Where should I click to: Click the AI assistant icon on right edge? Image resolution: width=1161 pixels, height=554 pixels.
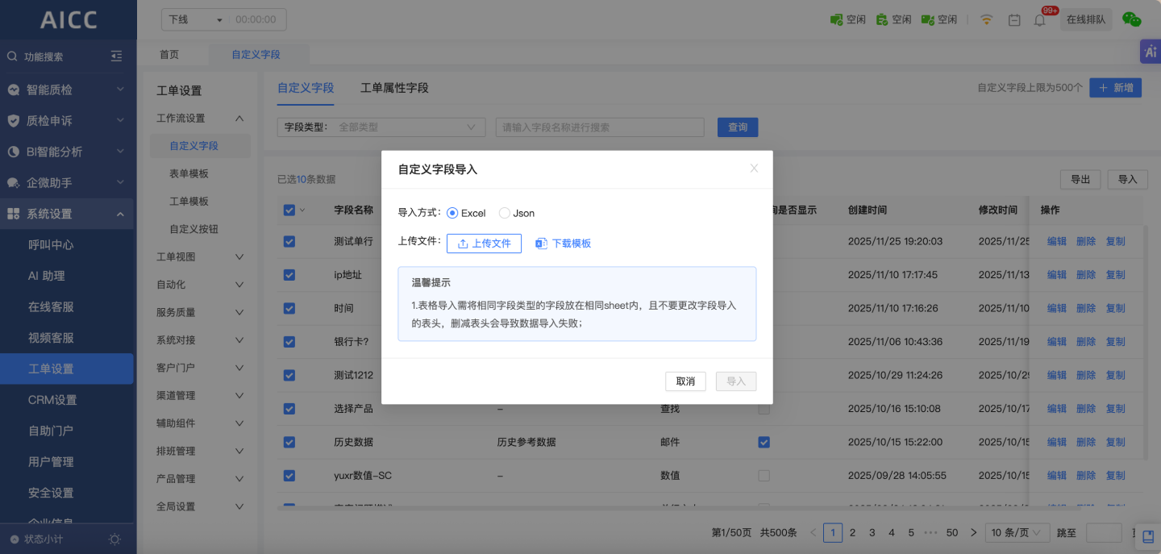[1149, 52]
